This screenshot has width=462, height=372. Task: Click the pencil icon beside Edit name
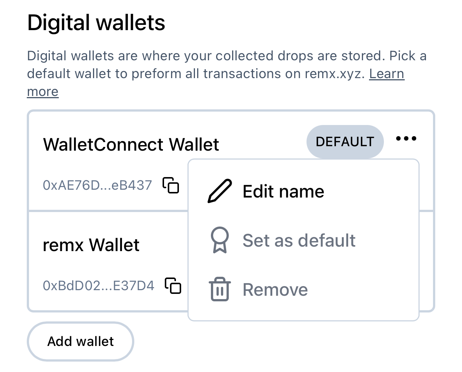pyautogui.click(x=219, y=191)
